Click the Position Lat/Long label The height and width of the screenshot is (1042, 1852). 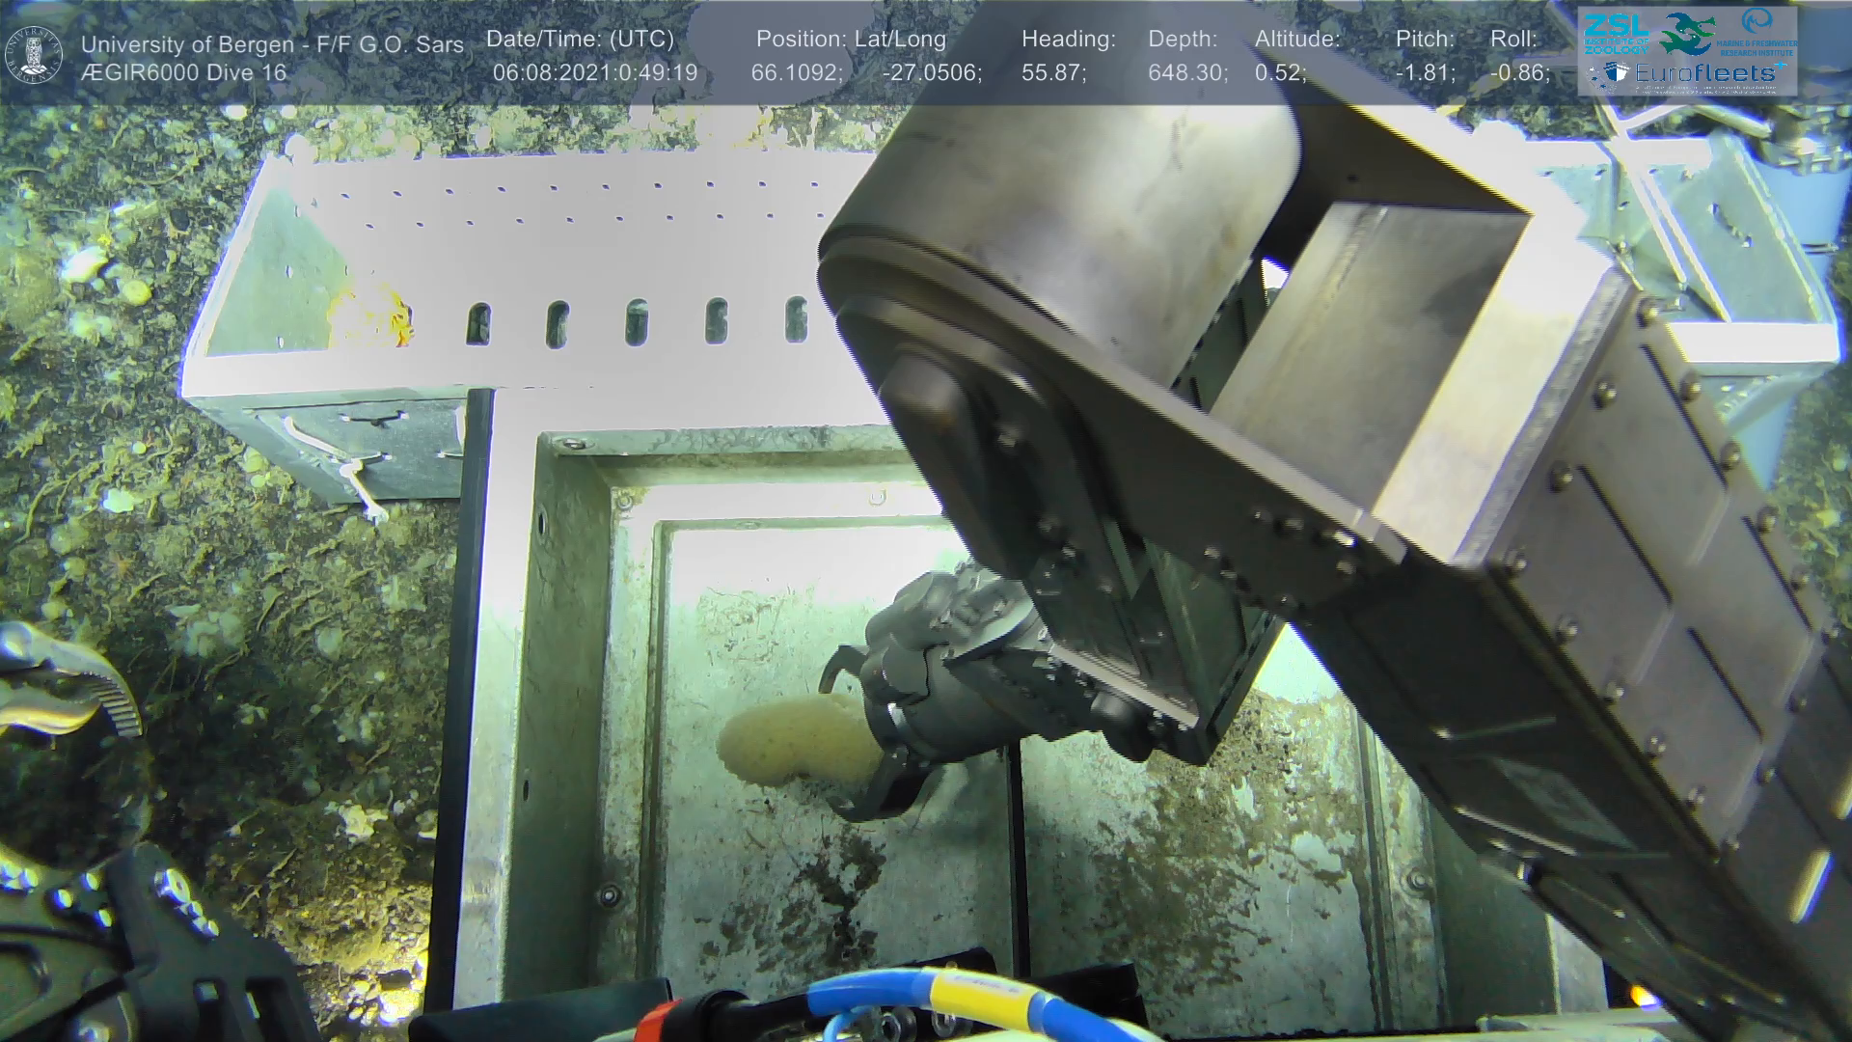coord(851,40)
